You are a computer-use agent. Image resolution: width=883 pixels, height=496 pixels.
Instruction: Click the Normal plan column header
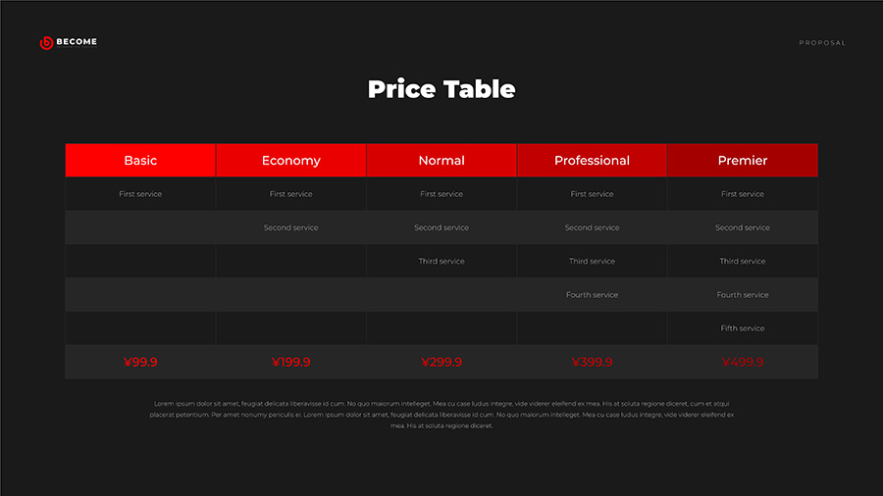[x=441, y=161]
